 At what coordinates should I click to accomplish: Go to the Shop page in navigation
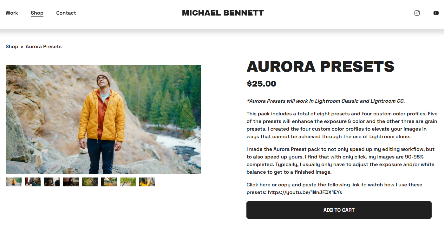tap(37, 13)
